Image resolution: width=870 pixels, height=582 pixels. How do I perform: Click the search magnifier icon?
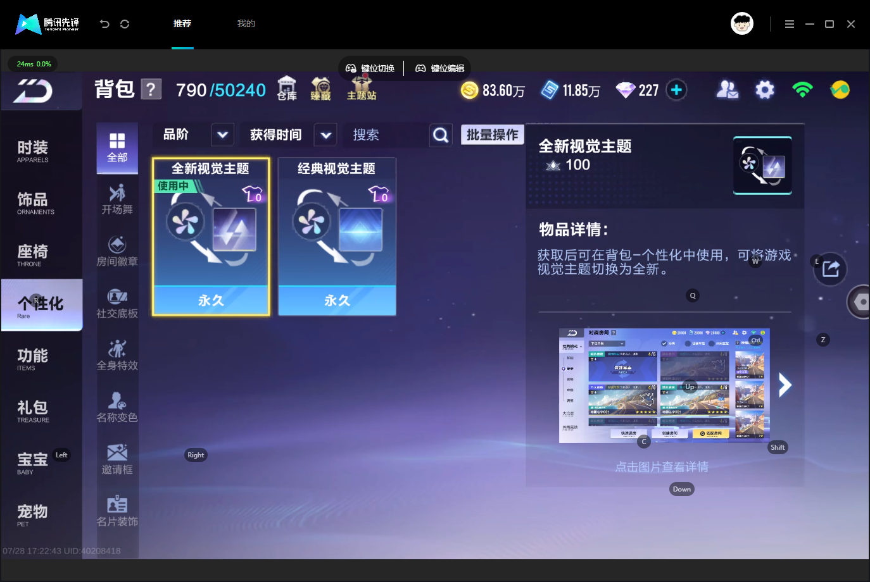[x=441, y=135]
